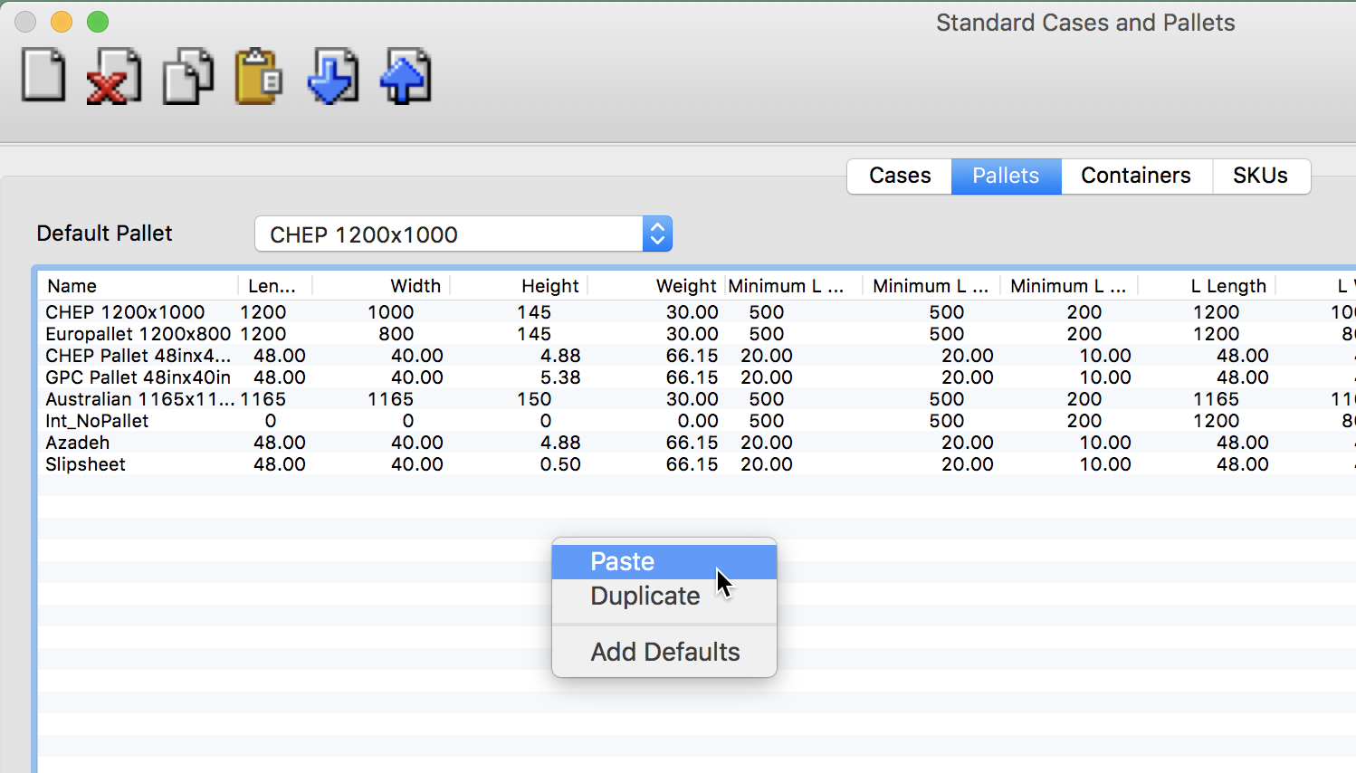This screenshot has height=773, width=1356.
Task: Select the Slipsheet pallet row
Action: click(x=697, y=464)
